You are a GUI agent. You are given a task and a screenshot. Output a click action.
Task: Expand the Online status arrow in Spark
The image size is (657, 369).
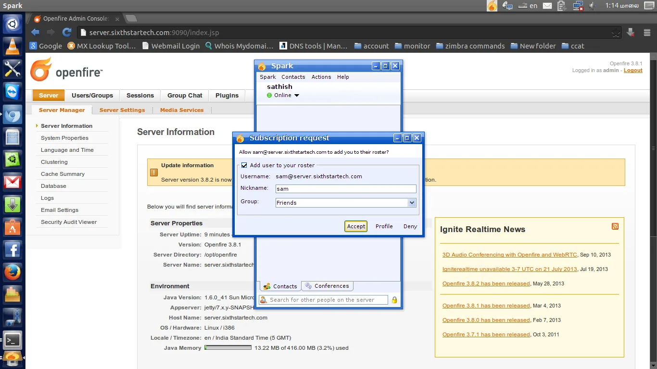click(297, 95)
